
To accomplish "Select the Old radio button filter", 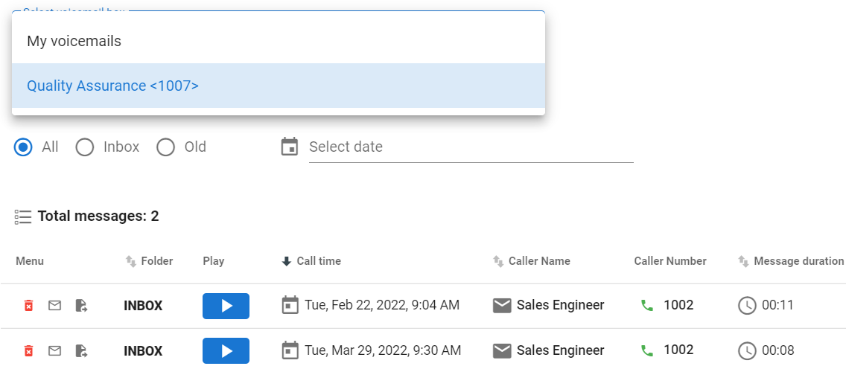I will tap(165, 147).
